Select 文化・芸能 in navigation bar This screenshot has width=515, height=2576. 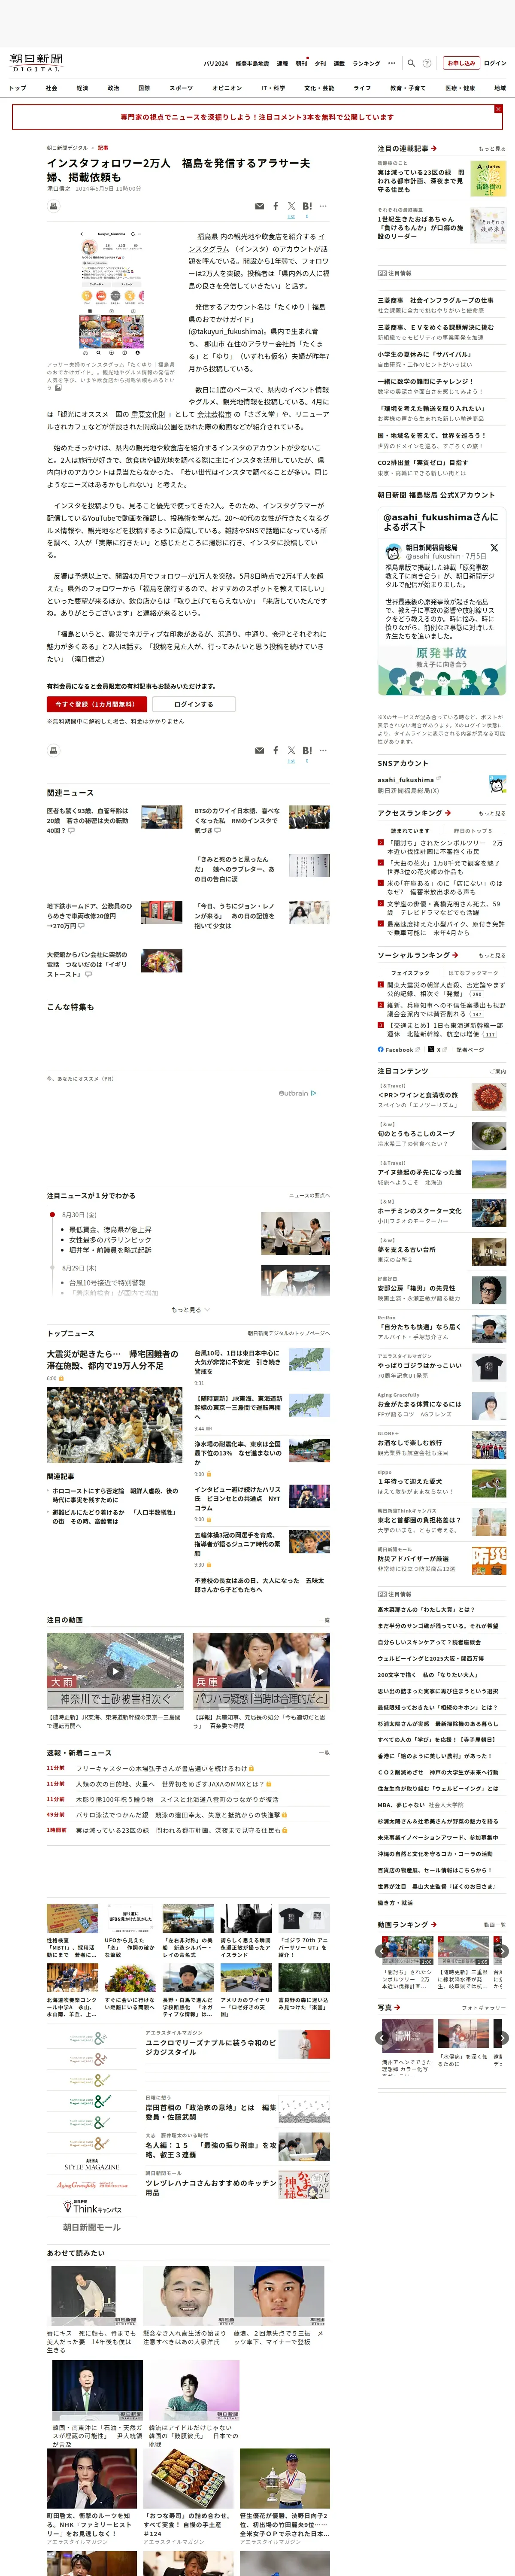pyautogui.click(x=319, y=88)
